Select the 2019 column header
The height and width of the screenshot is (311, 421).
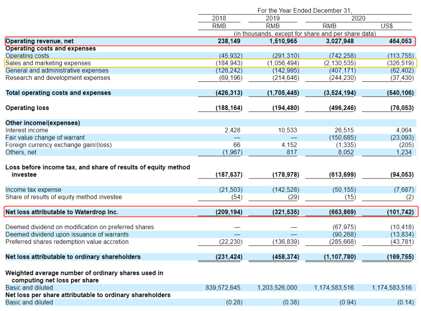point(272,18)
